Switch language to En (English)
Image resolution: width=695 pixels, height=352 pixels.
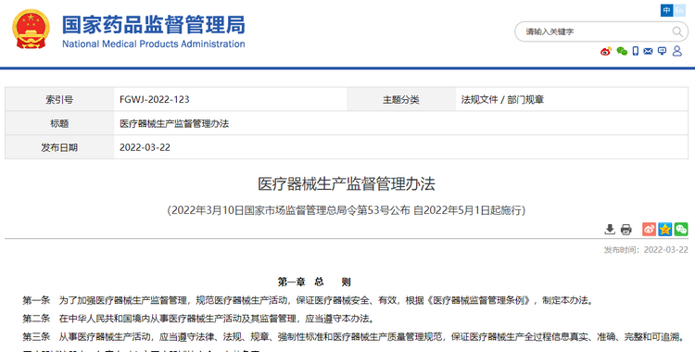pos(679,10)
